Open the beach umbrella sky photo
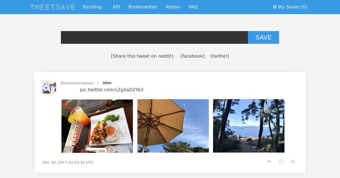The height and width of the screenshot is (178, 340). 173,126
